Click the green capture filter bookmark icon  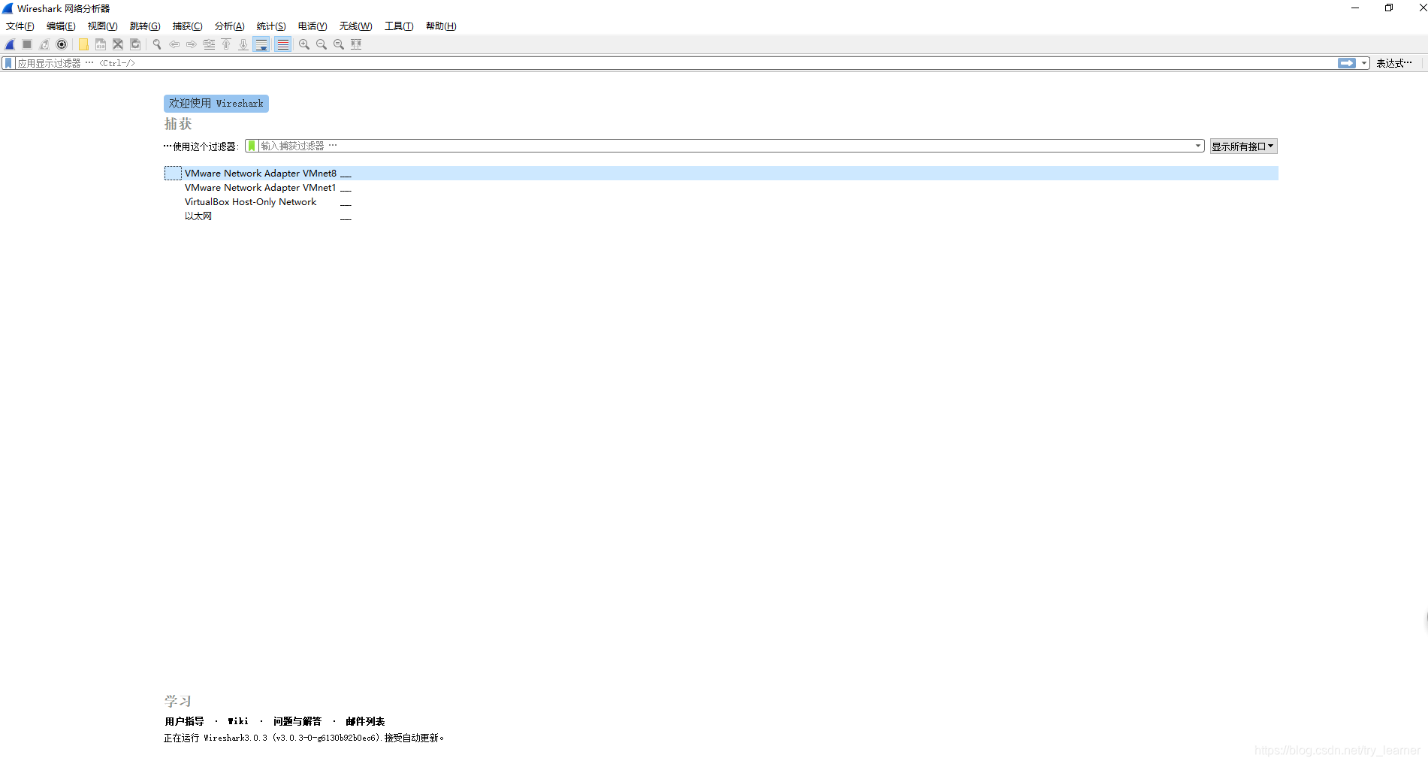pyautogui.click(x=252, y=146)
